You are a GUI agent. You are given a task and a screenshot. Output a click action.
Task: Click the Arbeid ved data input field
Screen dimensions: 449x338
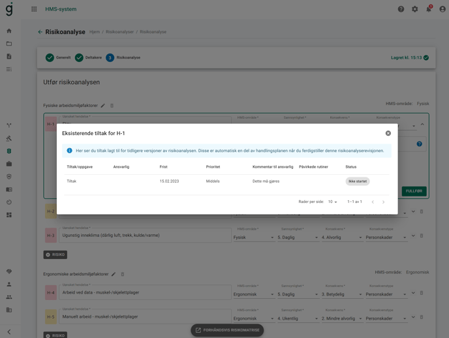[x=145, y=292]
